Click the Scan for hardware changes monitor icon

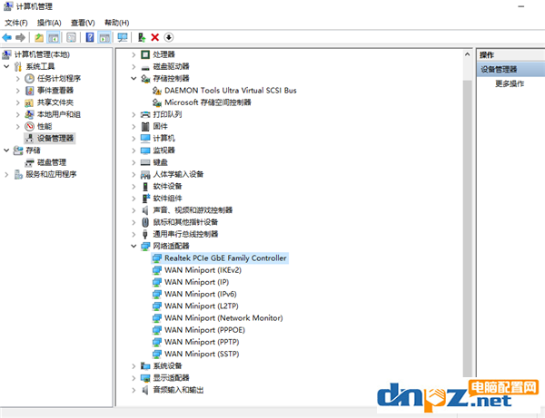pos(123,37)
